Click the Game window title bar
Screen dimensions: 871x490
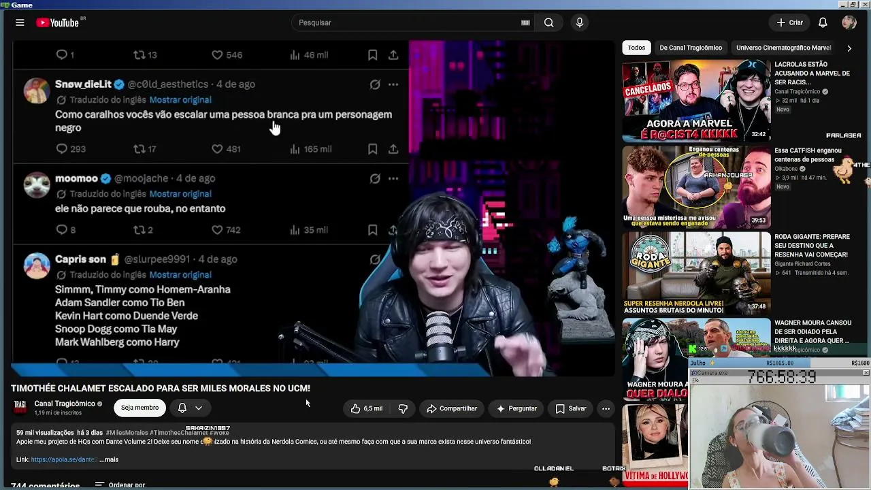(435, 5)
